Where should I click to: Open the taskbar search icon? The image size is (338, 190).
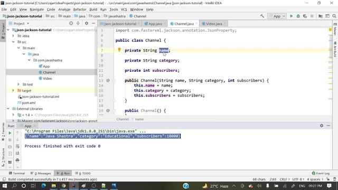pyautogui.click(x=14, y=186)
